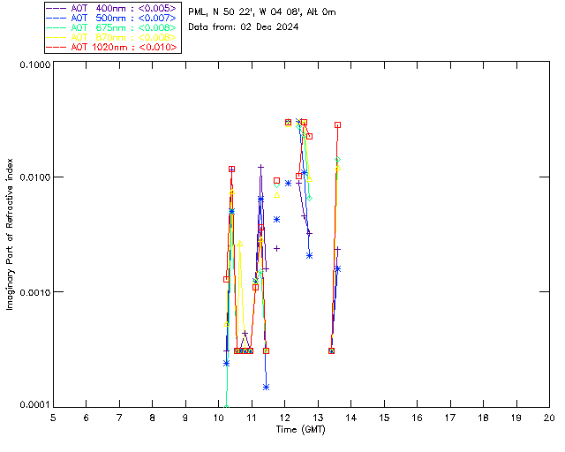This screenshot has width=565, height=452.
Task: Click the legend entry AOT 870nm
Action: [x=124, y=37]
